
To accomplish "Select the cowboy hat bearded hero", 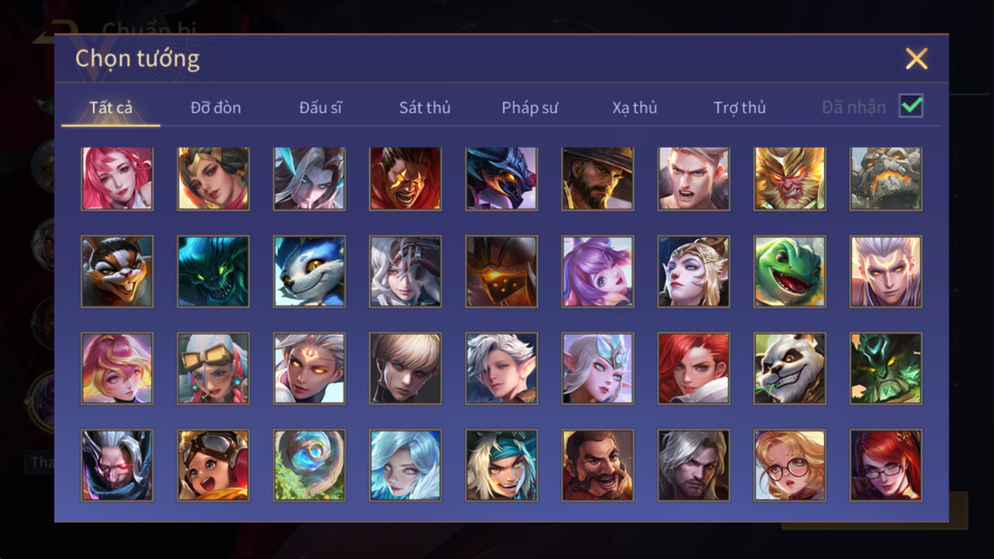I will click(x=597, y=178).
